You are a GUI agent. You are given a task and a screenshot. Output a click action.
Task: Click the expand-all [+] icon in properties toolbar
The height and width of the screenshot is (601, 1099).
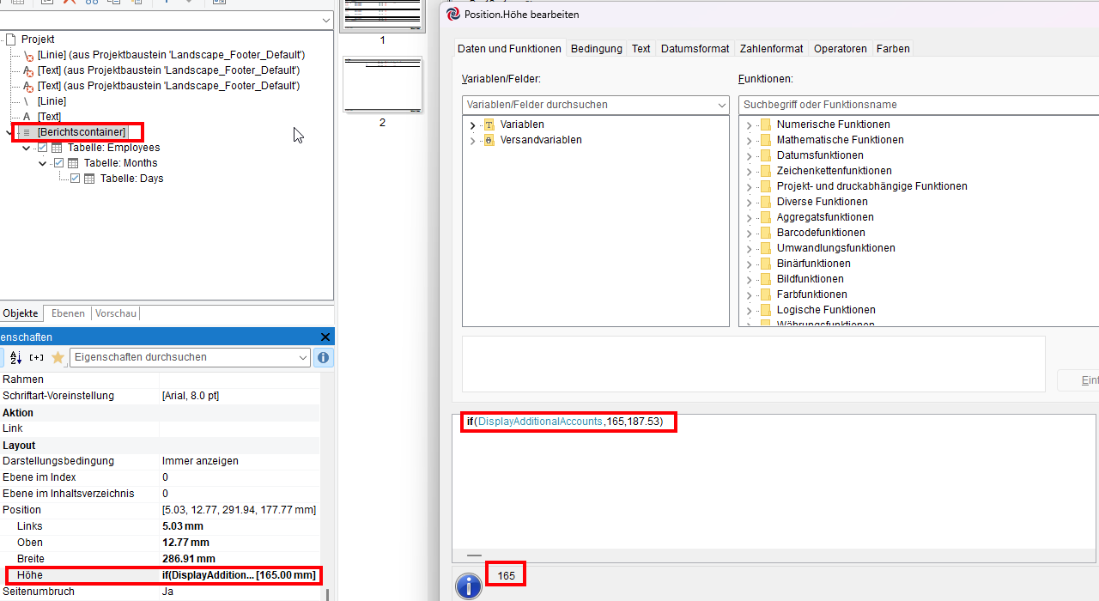tap(36, 357)
